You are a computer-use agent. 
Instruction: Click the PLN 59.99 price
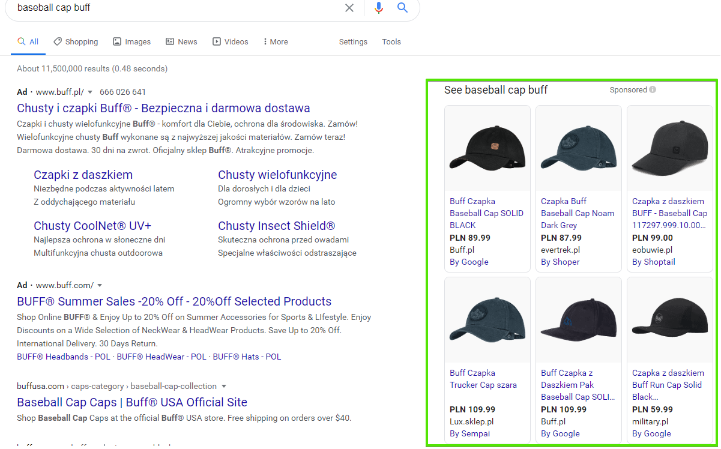click(x=653, y=409)
